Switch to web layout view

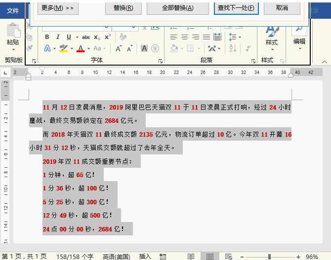(228, 257)
